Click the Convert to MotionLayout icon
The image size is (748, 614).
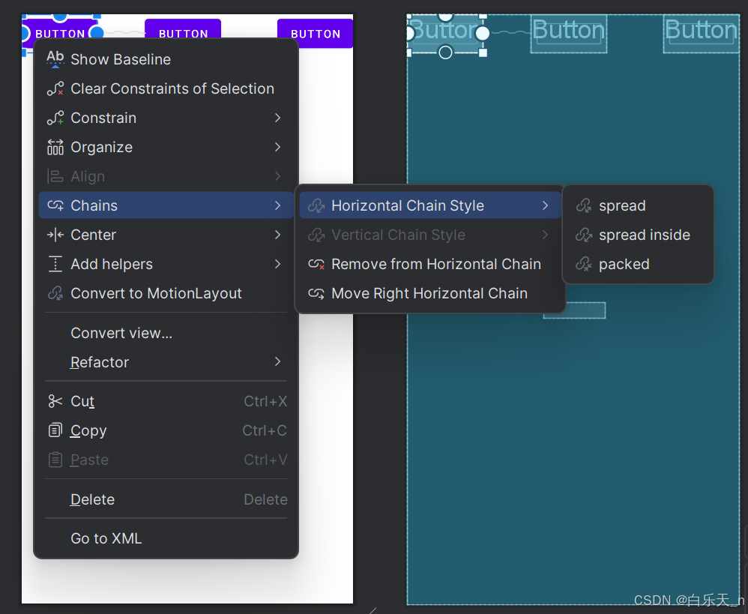[55, 293]
